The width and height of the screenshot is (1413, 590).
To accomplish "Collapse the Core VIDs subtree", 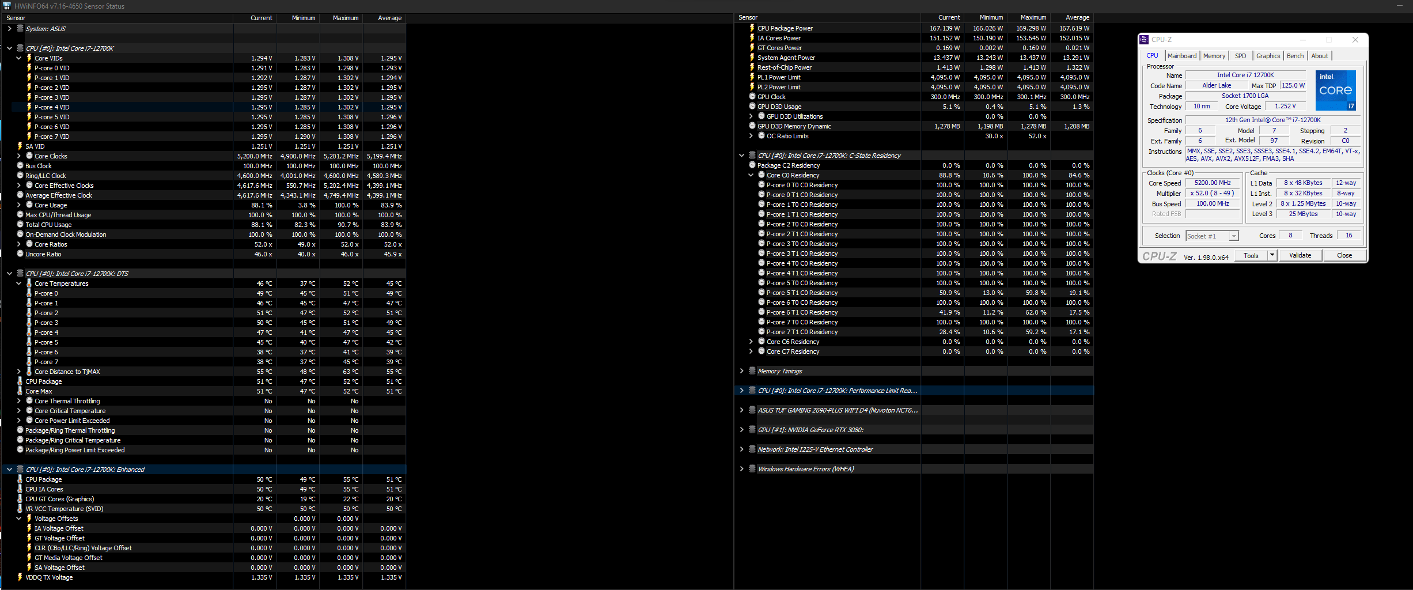I will [x=18, y=58].
